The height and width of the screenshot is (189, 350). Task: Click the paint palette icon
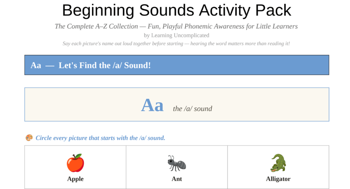tap(29, 138)
